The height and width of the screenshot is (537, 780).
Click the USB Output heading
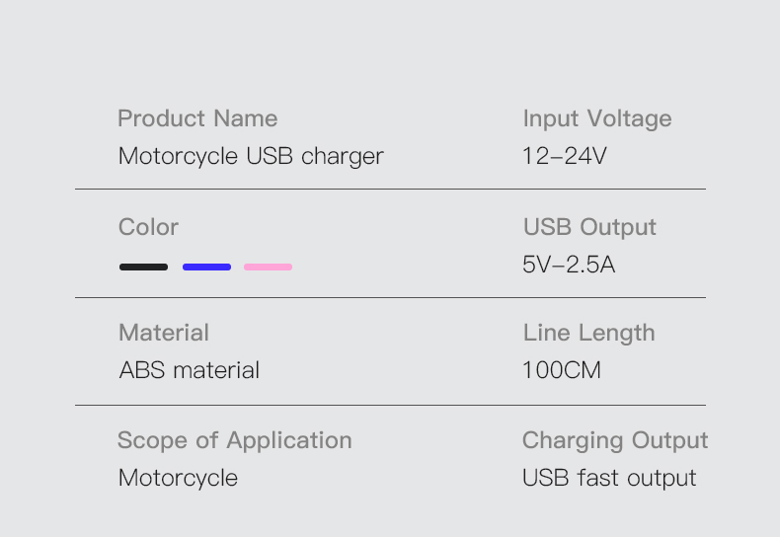(x=590, y=227)
